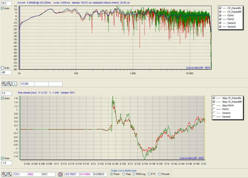Viewport: 248px width, 178px height.
Task: Select the ETC display type
Action: 149,174
